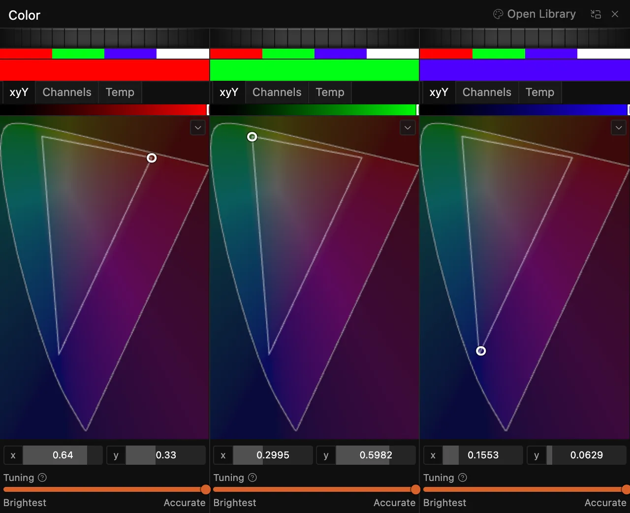630x513 pixels.
Task: Click the green brightness gradient slider
Action: click(x=315, y=110)
